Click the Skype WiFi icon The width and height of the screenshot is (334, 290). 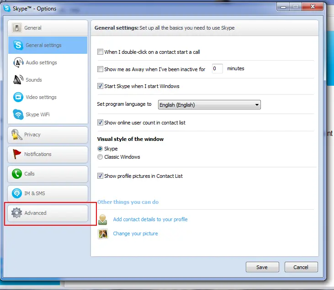tap(18, 114)
